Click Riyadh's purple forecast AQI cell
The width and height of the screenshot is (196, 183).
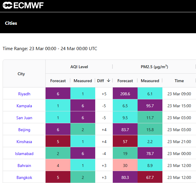(x=58, y=94)
